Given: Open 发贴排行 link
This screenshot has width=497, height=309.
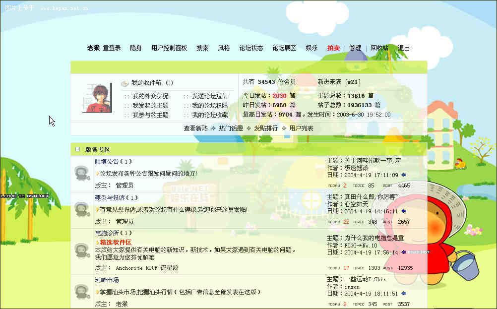Looking at the screenshot, I should coord(266,128).
